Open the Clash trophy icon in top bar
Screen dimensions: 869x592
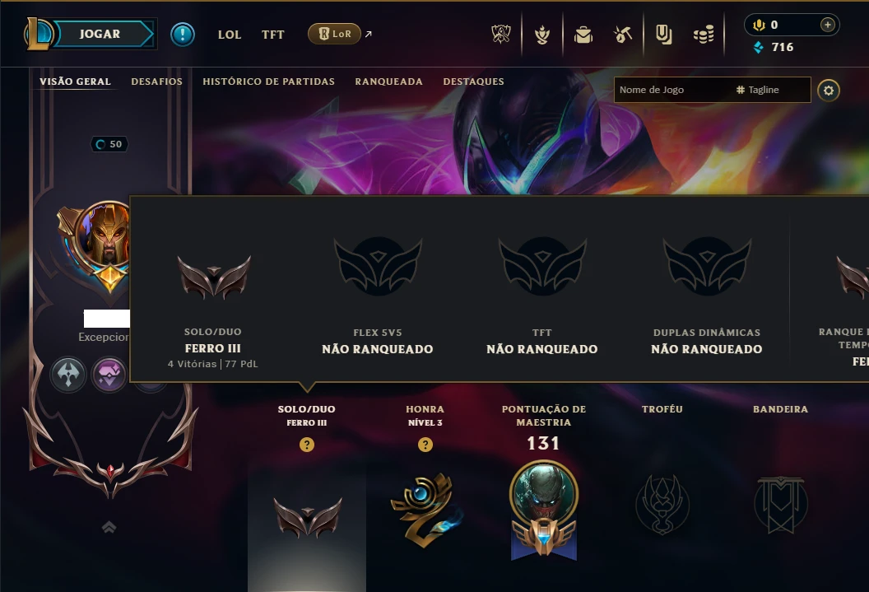point(501,35)
